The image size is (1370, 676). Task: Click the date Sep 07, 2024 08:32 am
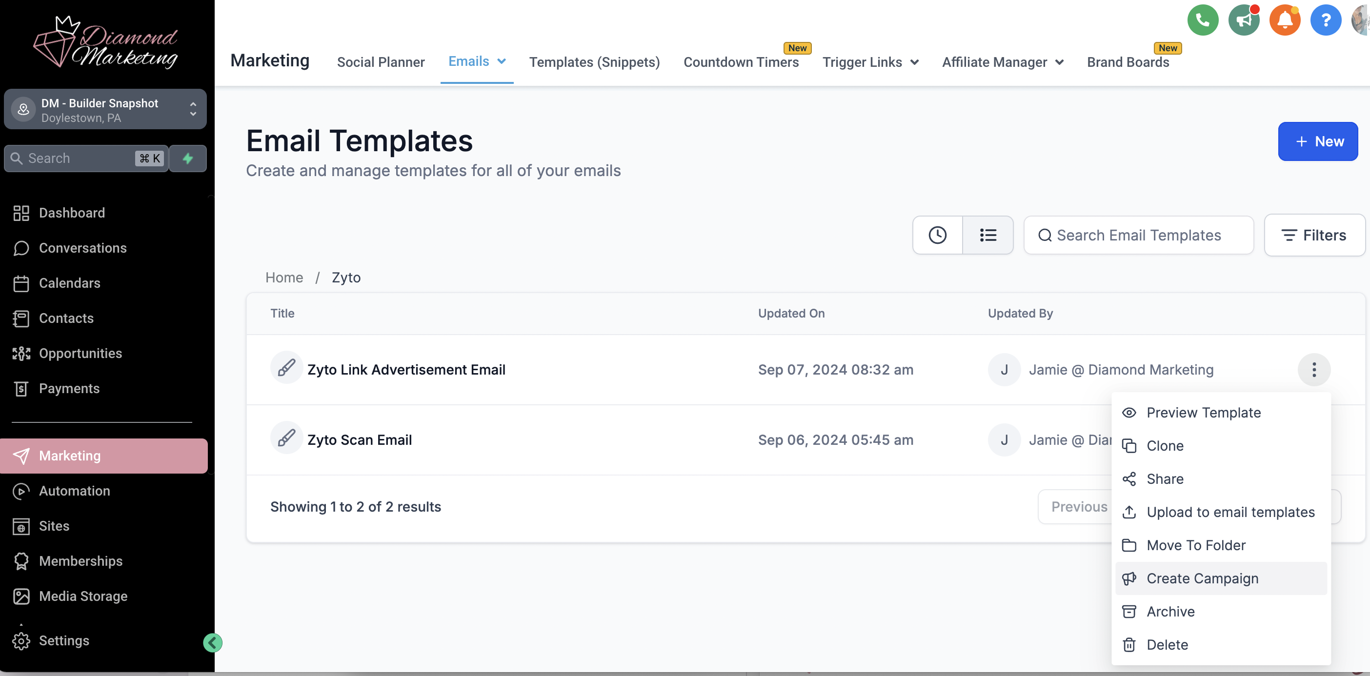(835, 370)
